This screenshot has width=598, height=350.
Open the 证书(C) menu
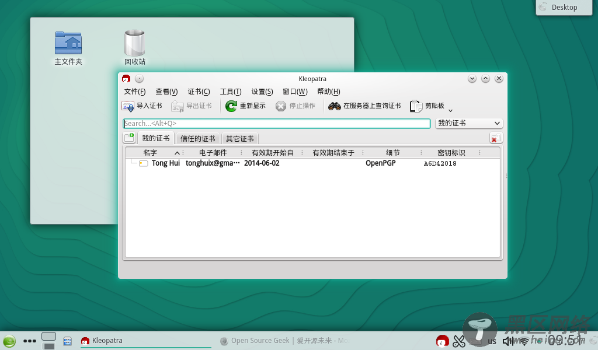(199, 92)
